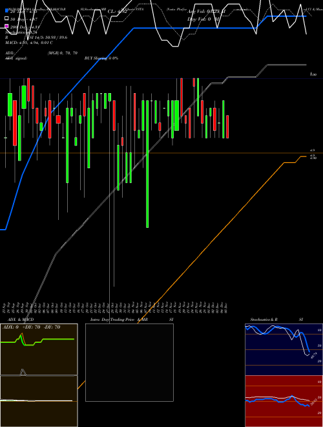Viewport: 323px width, 427px height.
Task: Open the red RSI chart panel
Action: click(x=284, y=401)
